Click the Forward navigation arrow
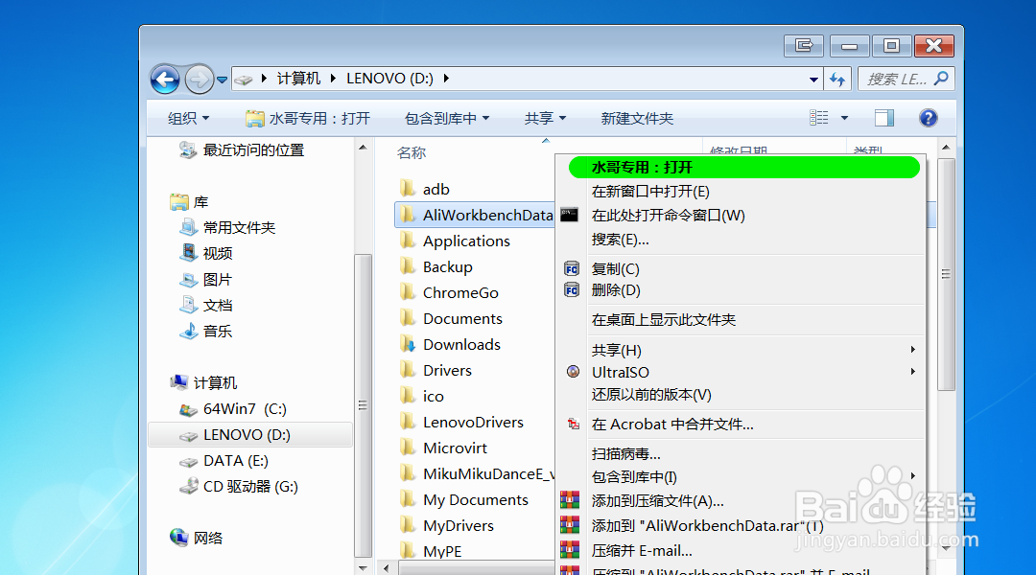The image size is (1036, 575). (x=199, y=80)
